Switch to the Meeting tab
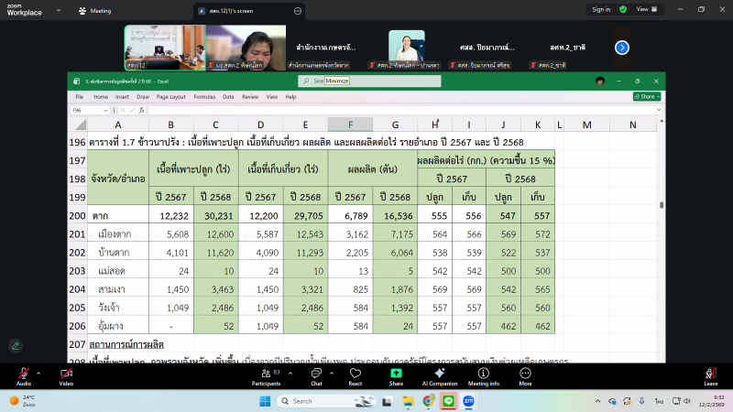The image size is (733, 412). pyautogui.click(x=95, y=10)
